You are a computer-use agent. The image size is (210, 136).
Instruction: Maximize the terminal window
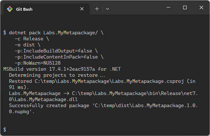[x=185, y=7]
